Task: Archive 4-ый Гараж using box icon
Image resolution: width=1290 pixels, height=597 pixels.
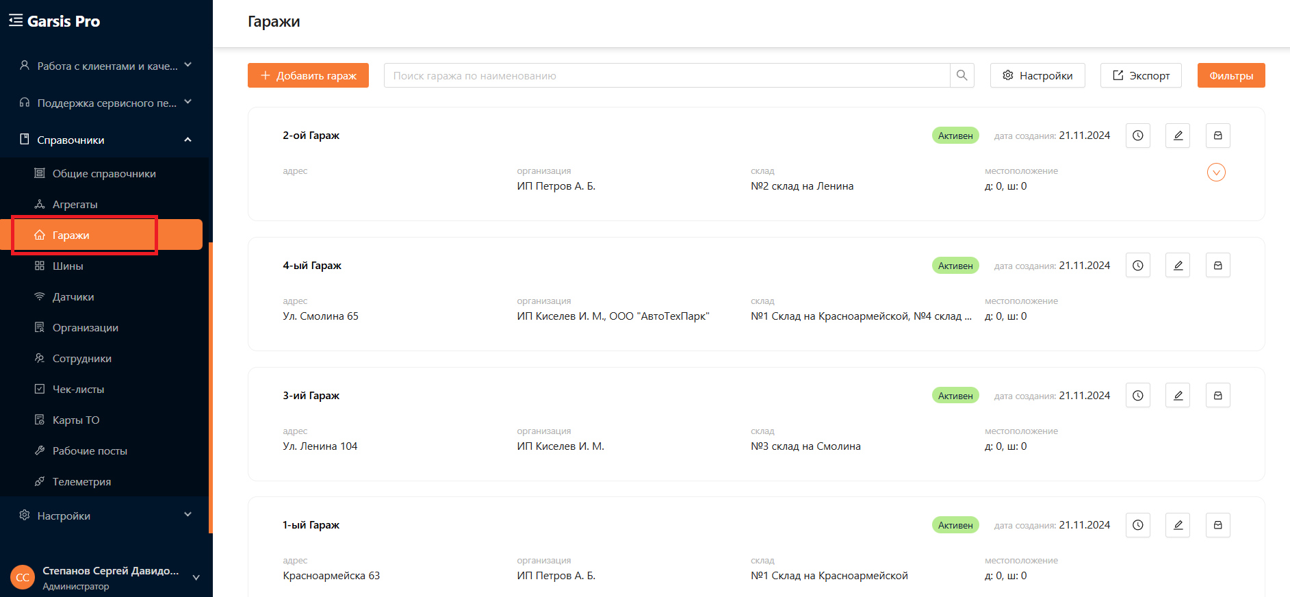Action: [x=1218, y=266]
